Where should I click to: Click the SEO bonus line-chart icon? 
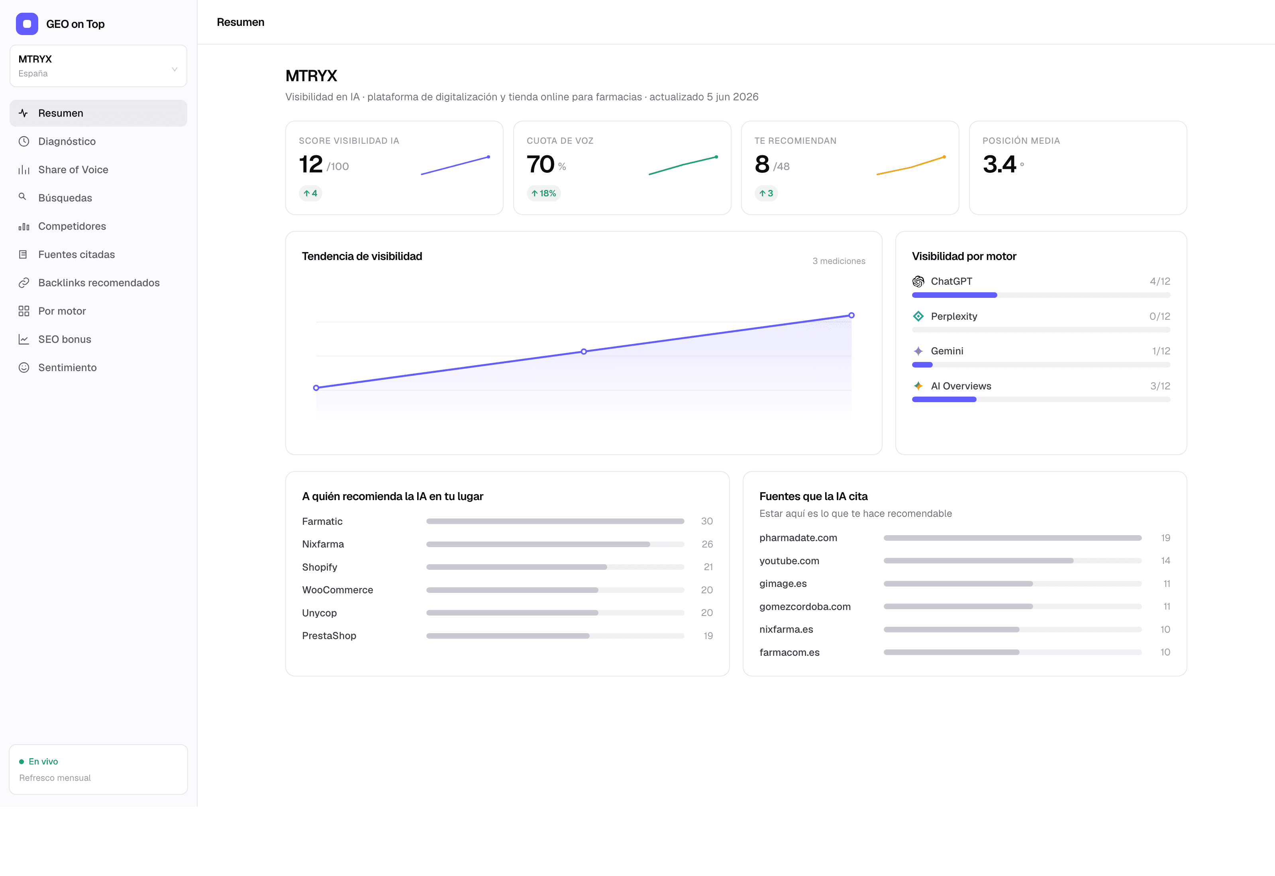point(24,339)
